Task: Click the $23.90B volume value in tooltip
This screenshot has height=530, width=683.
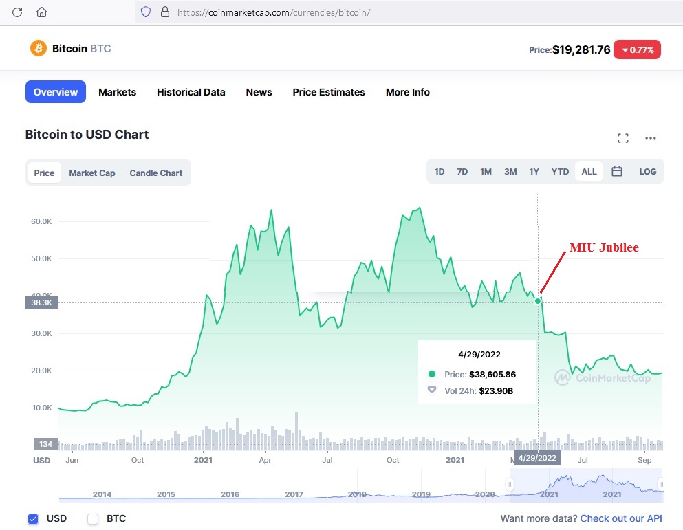Action: click(496, 390)
